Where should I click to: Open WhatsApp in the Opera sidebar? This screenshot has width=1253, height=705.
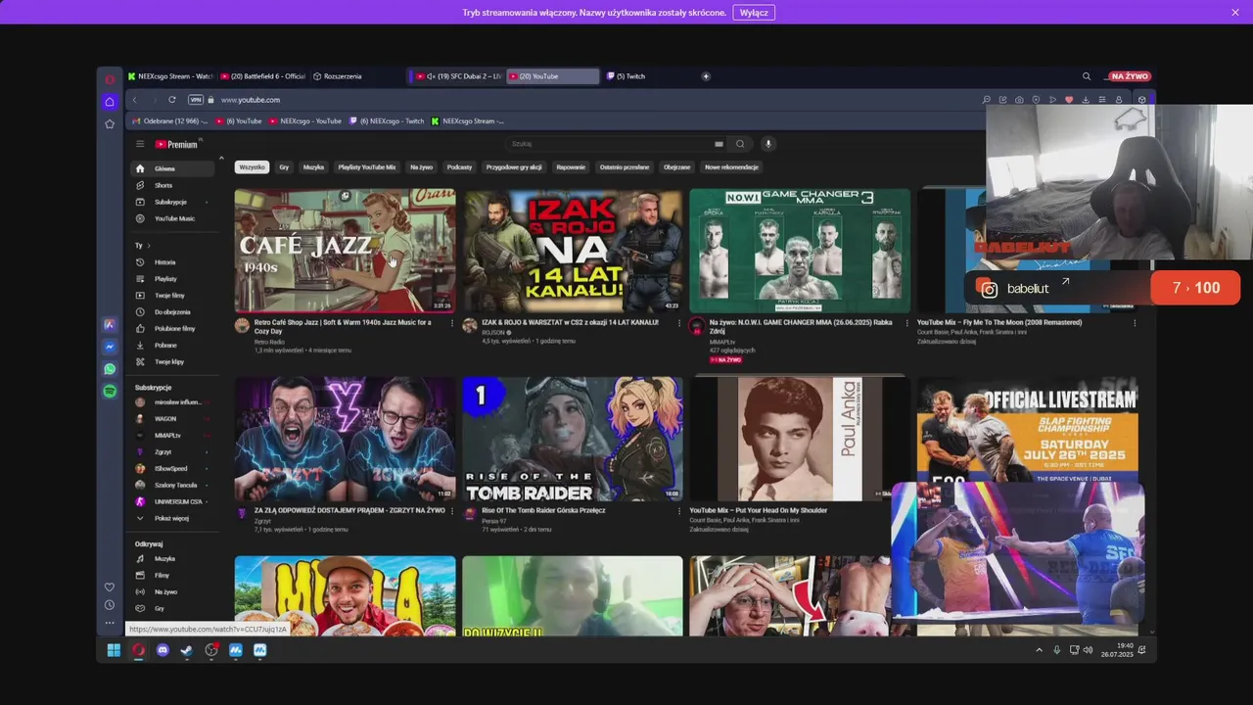(x=110, y=369)
